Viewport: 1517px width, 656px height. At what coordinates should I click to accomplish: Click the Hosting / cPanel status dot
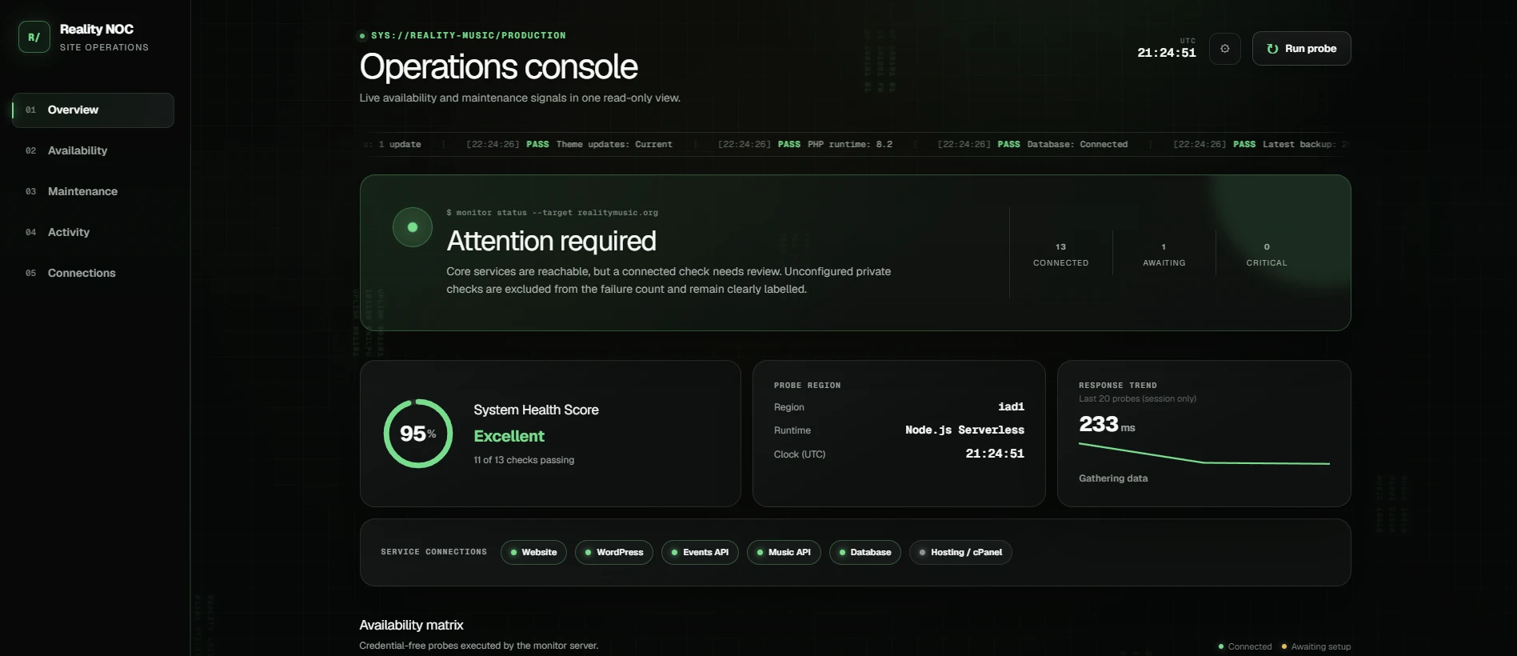(x=922, y=553)
